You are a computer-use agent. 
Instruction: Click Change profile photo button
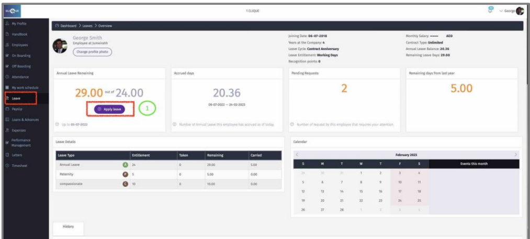[92, 52]
